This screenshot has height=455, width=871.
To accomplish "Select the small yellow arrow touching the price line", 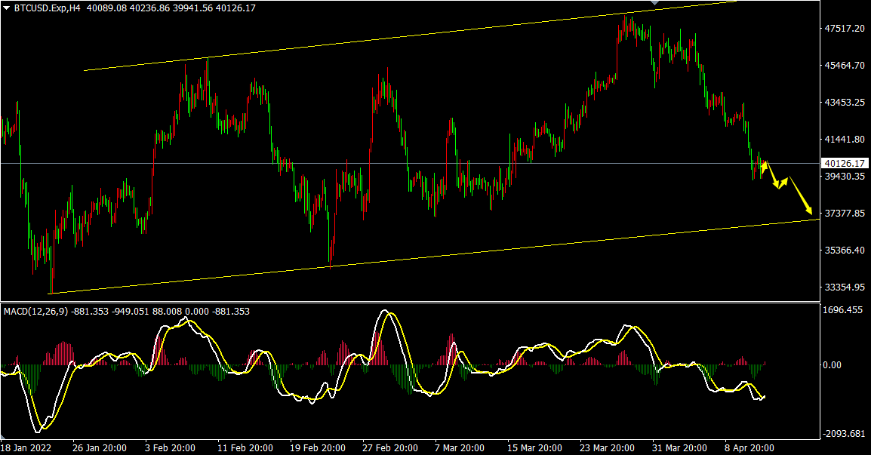I will (x=764, y=167).
